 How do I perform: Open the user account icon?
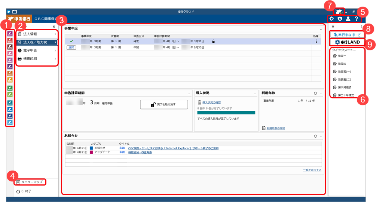[348, 19]
